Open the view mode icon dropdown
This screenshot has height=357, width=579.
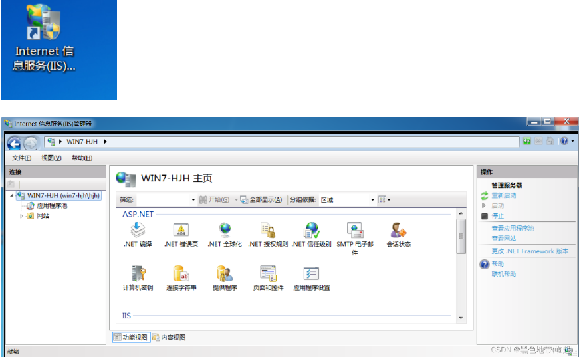click(x=384, y=199)
